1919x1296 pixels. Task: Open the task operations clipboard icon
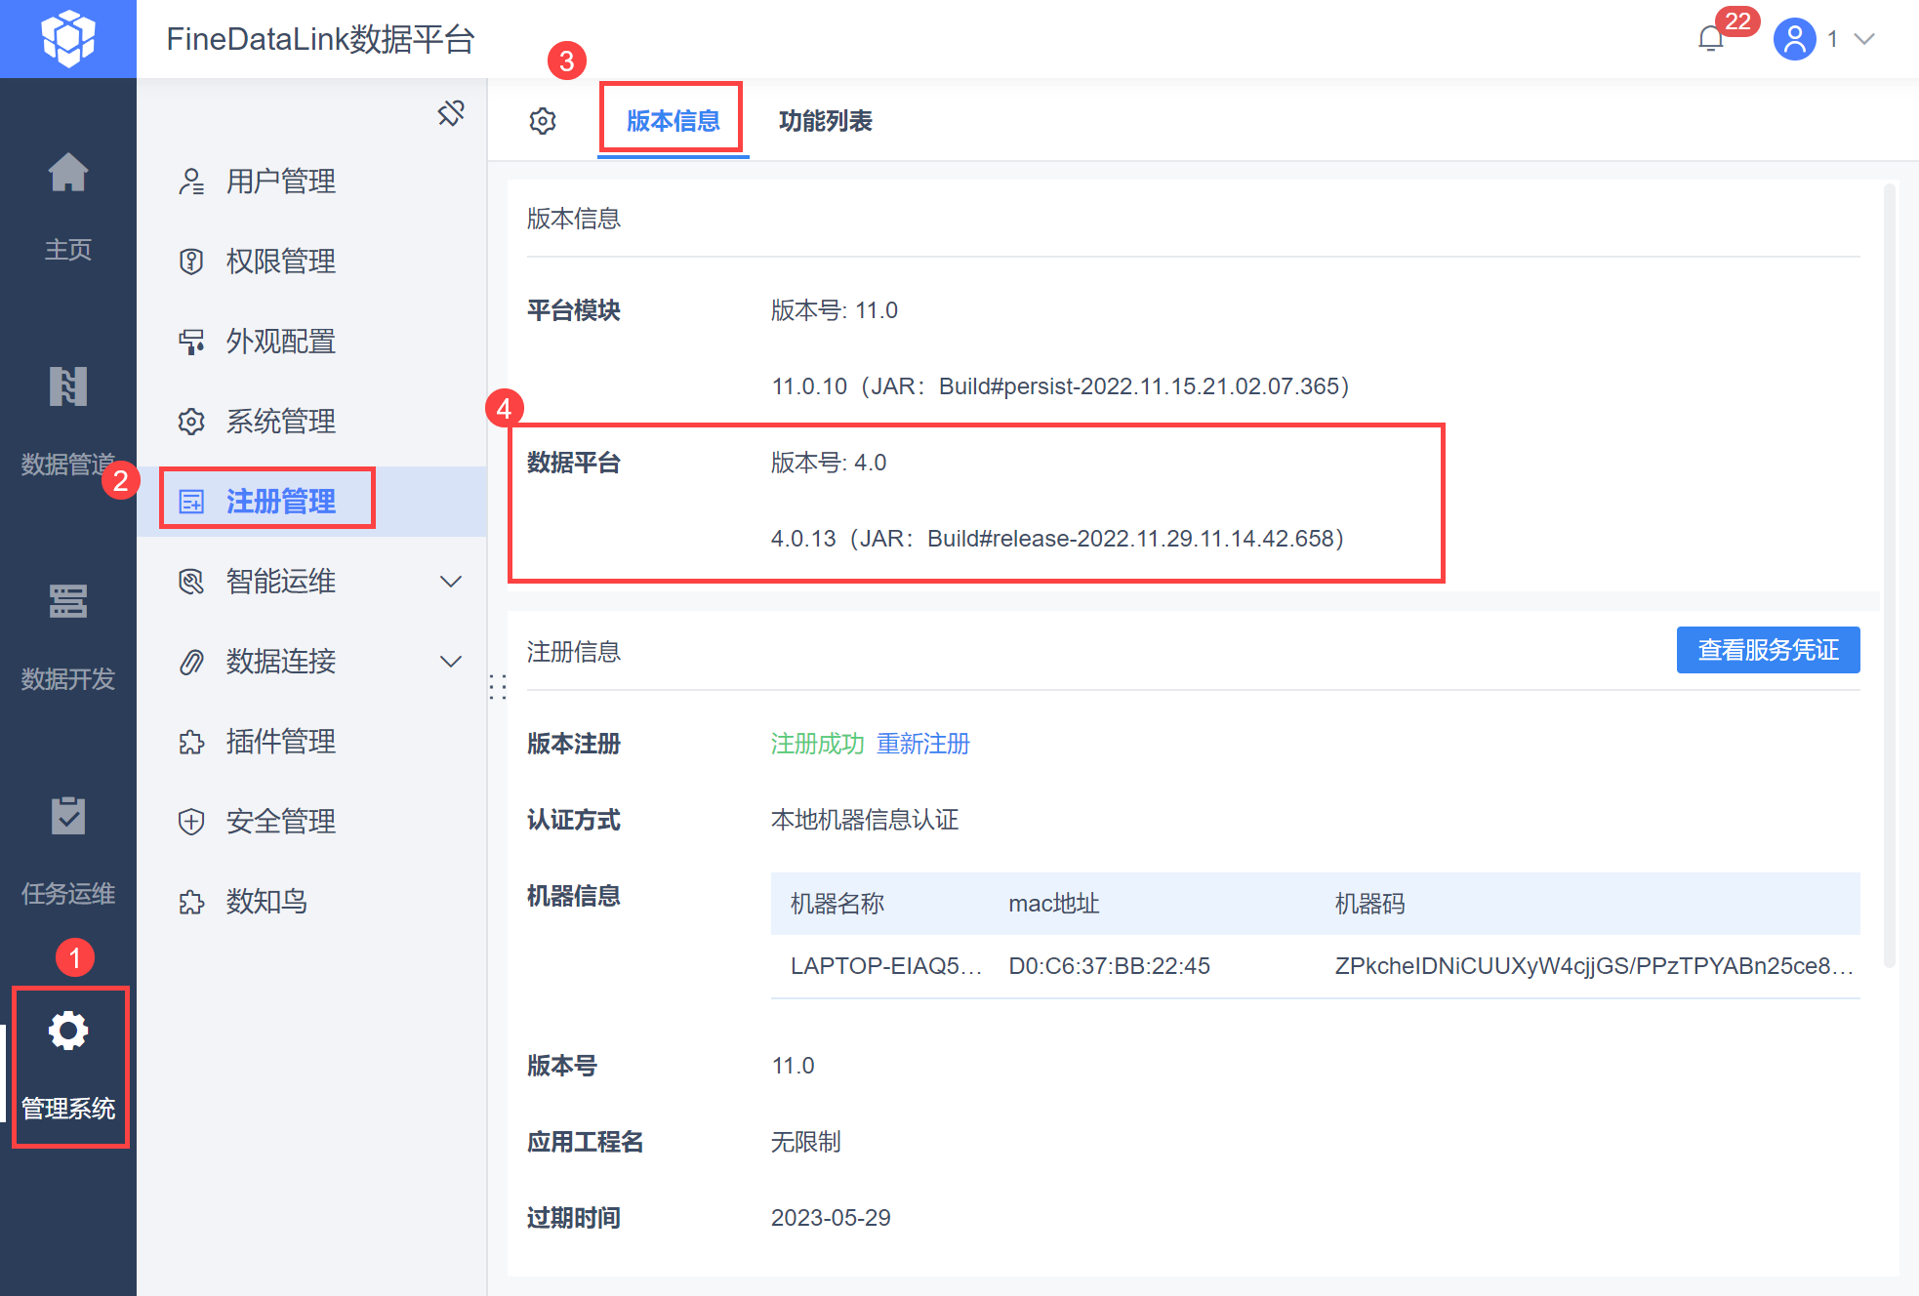click(67, 816)
